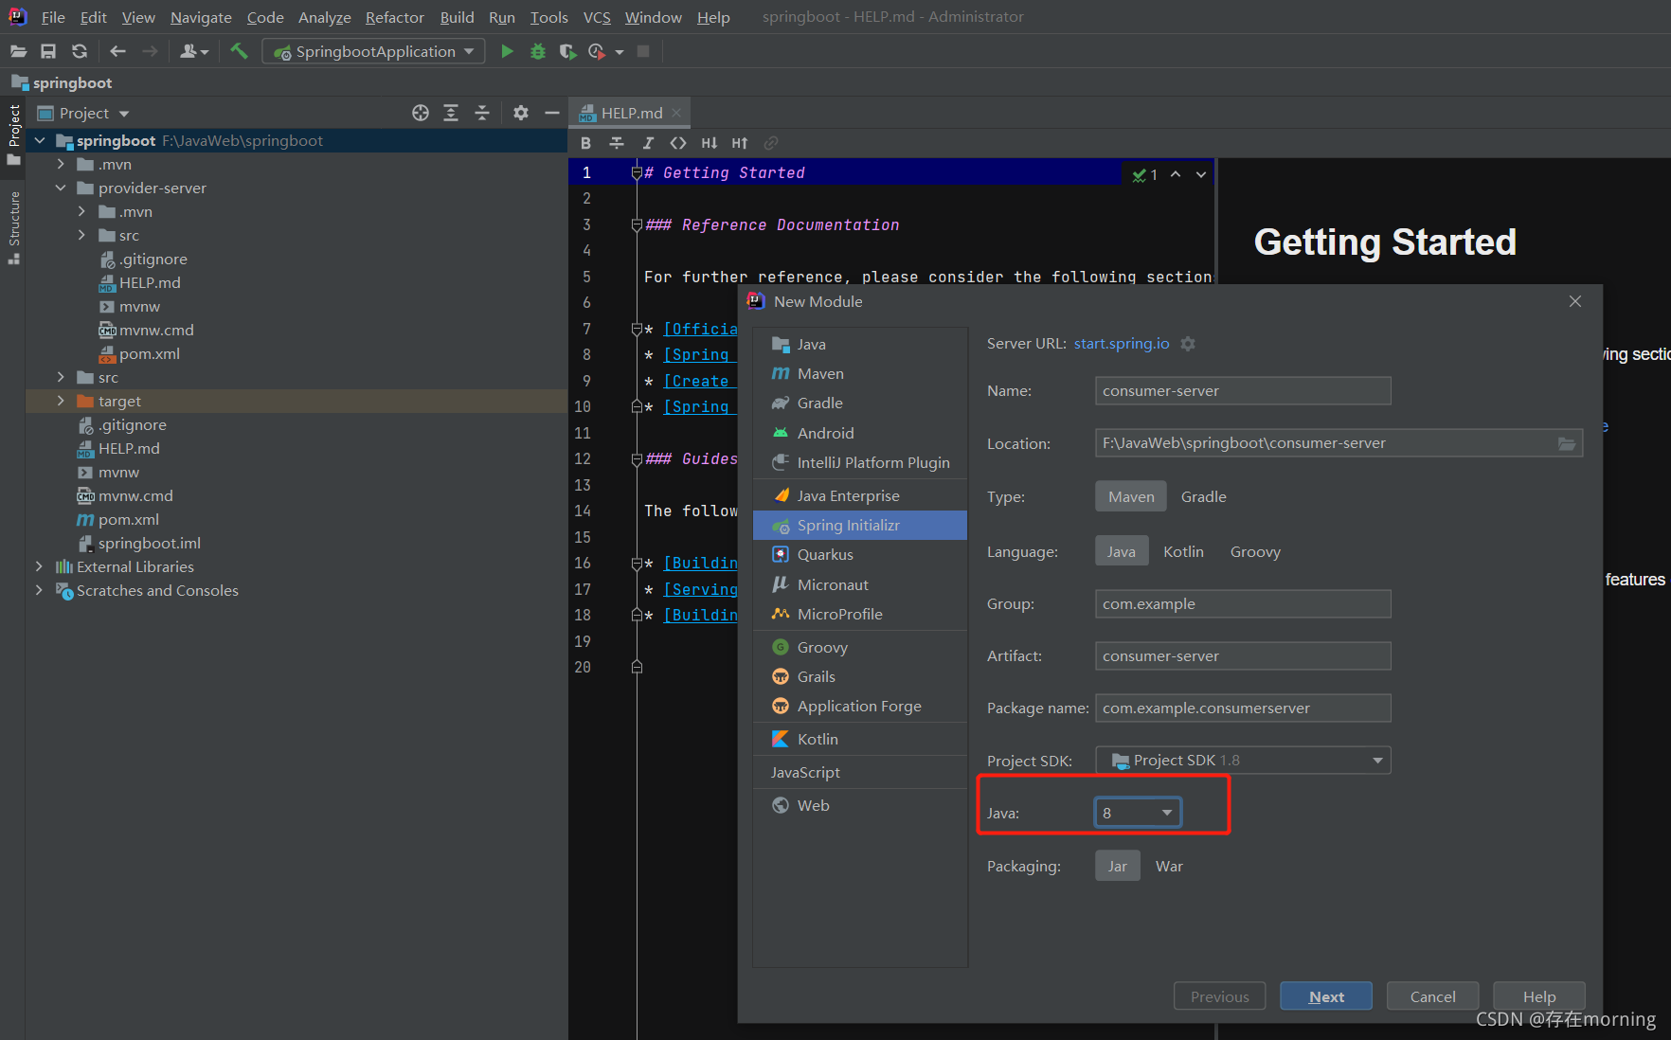Select Maven project type
This screenshot has width=1671, height=1040.
1131,496
